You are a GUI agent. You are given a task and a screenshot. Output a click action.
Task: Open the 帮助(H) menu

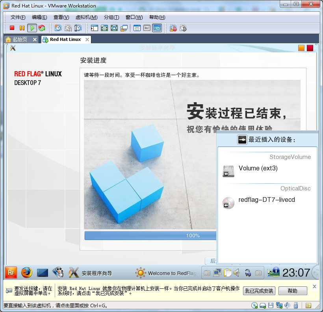click(x=157, y=17)
